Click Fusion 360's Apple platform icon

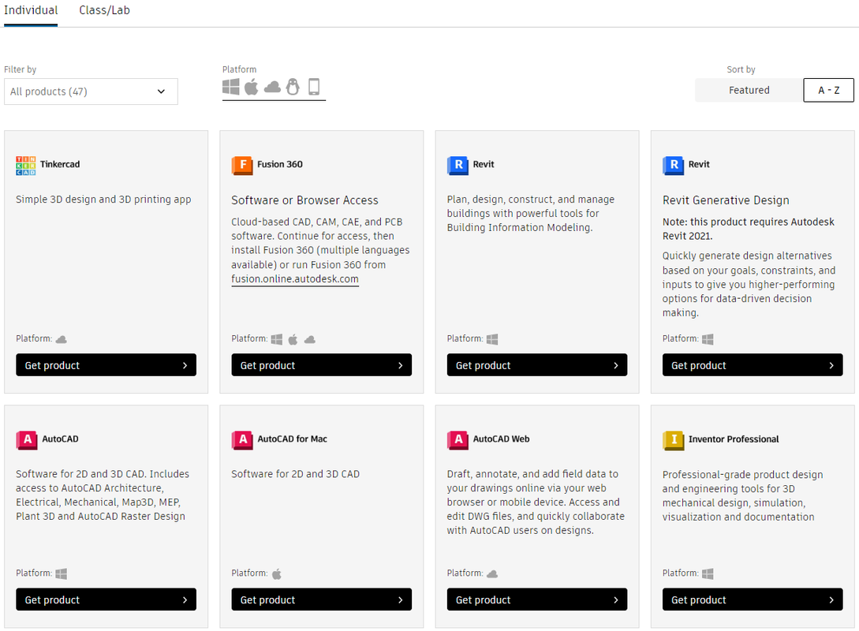pyautogui.click(x=293, y=340)
